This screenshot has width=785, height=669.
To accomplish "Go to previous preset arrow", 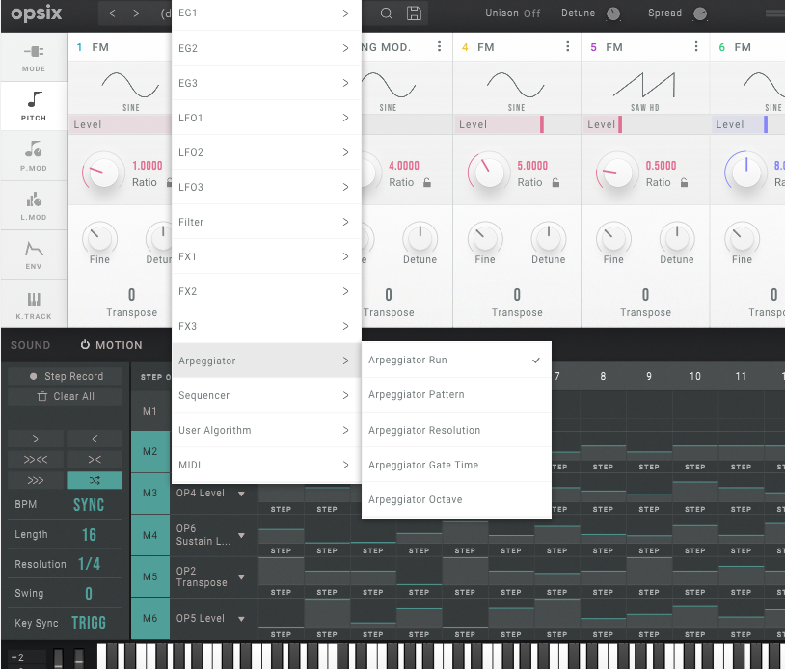I will 112,13.
